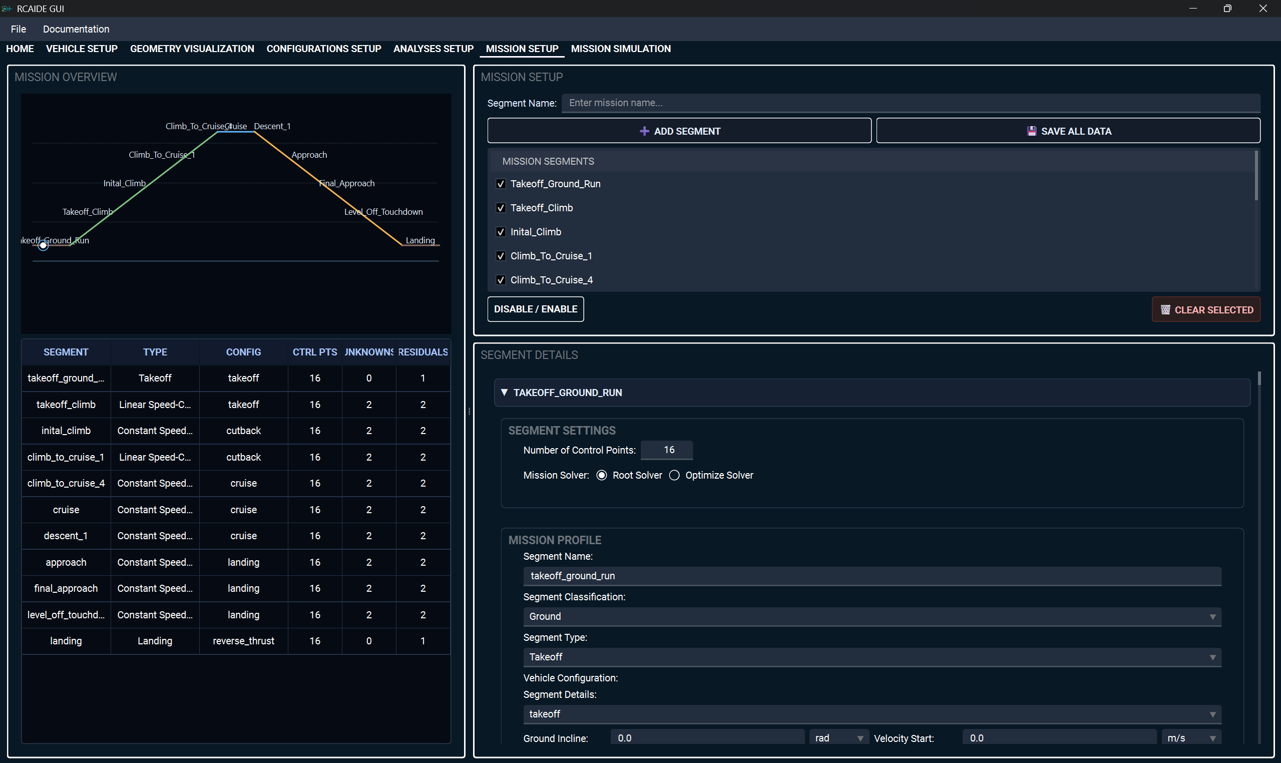Click the Approach label on mission plot

[309, 155]
